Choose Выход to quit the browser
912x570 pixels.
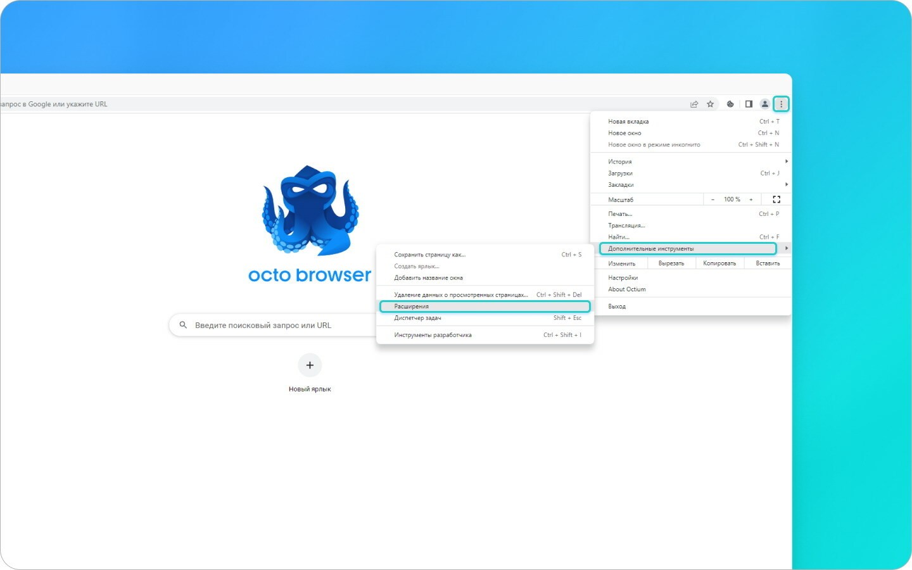coord(691,306)
